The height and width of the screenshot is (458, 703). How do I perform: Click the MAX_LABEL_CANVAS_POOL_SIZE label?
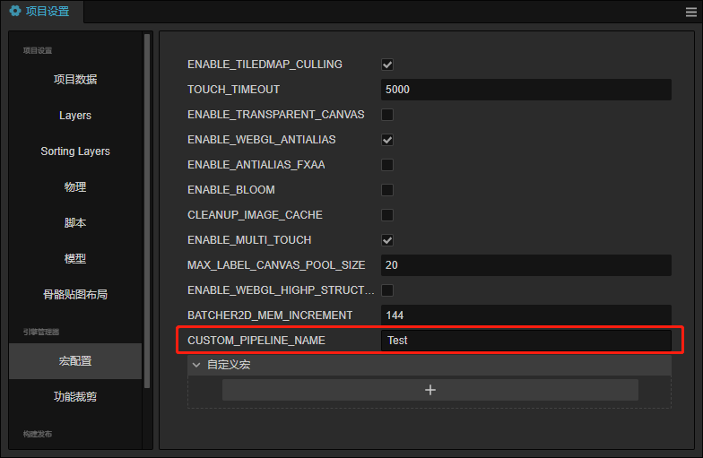click(x=276, y=265)
